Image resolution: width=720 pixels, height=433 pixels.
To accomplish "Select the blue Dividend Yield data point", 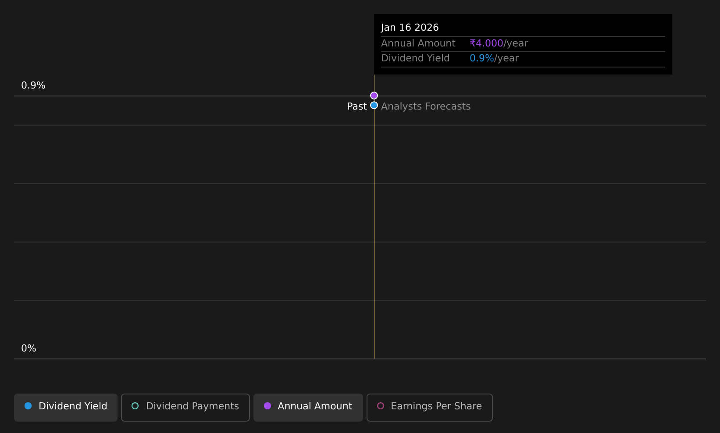I will [x=374, y=105].
